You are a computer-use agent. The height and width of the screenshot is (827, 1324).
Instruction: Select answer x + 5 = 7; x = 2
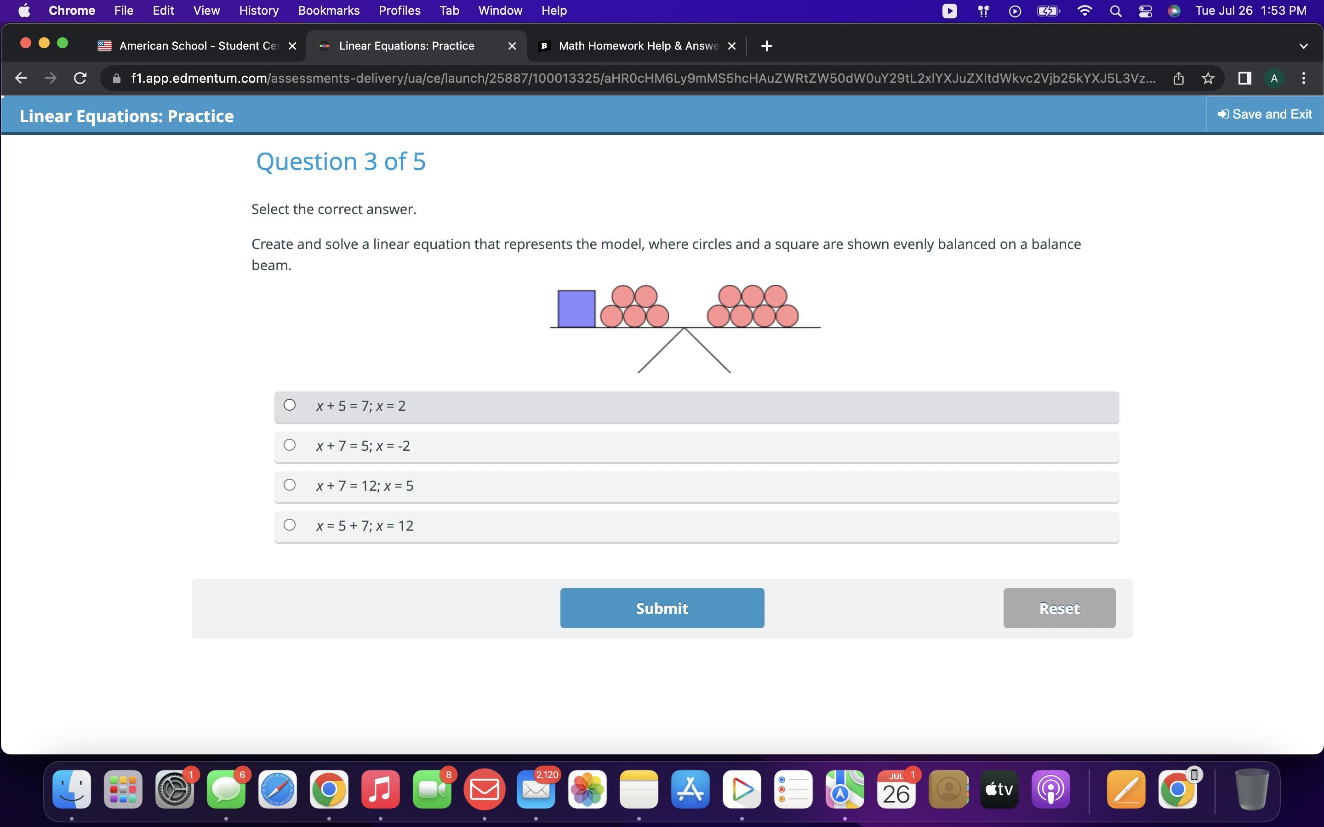point(290,405)
